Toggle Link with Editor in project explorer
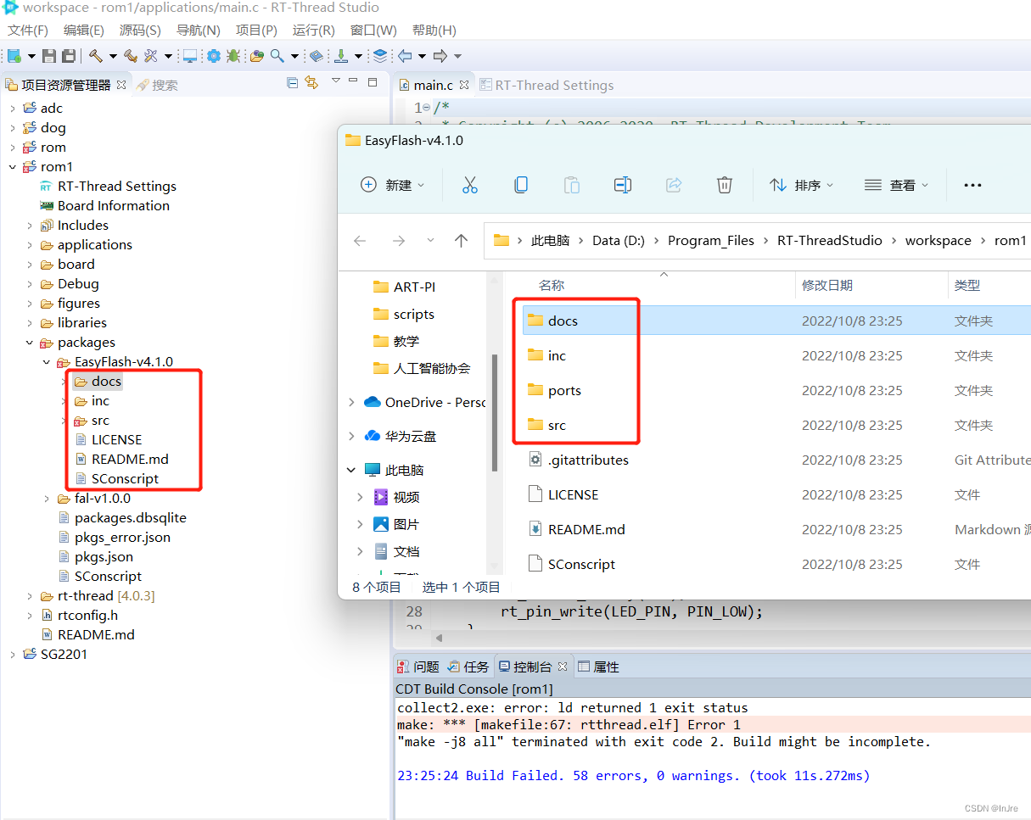This screenshot has width=1031, height=820. pyautogui.click(x=311, y=83)
